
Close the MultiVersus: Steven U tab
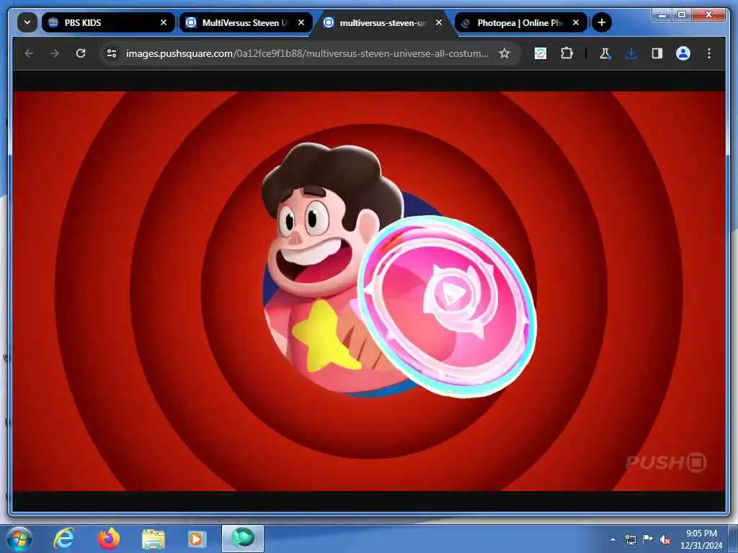click(x=301, y=22)
